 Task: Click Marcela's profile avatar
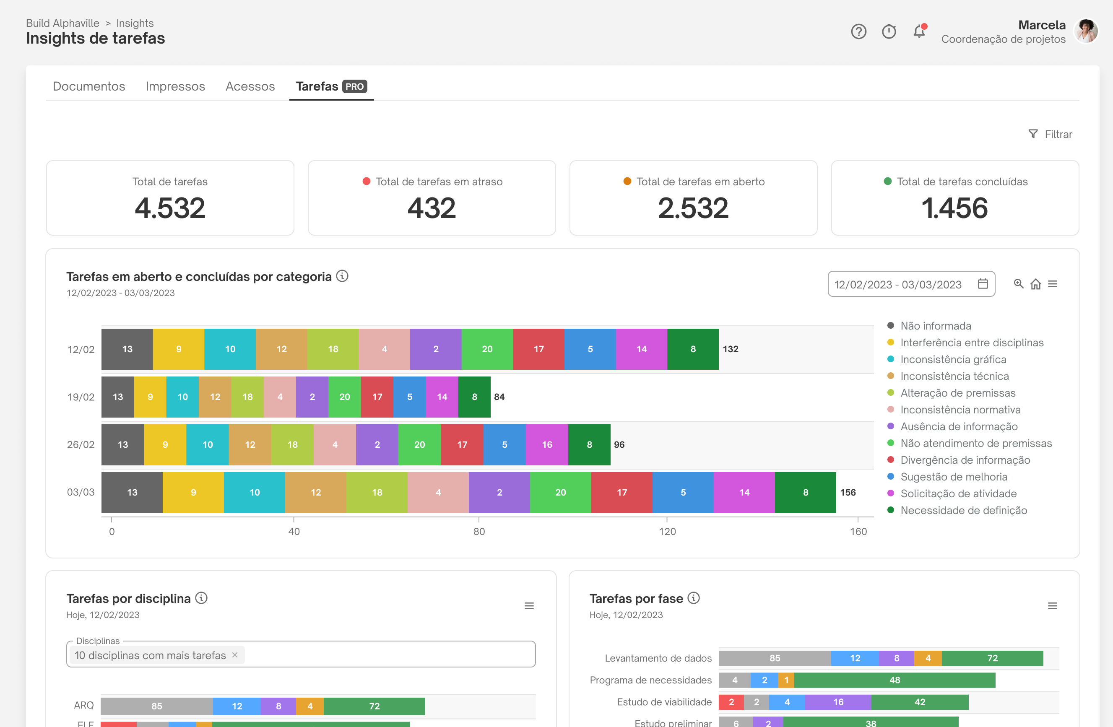click(x=1085, y=31)
